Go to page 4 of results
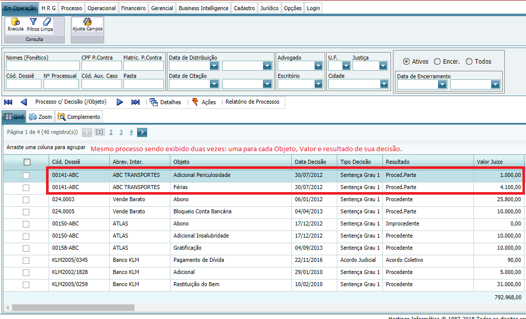 [x=131, y=132]
